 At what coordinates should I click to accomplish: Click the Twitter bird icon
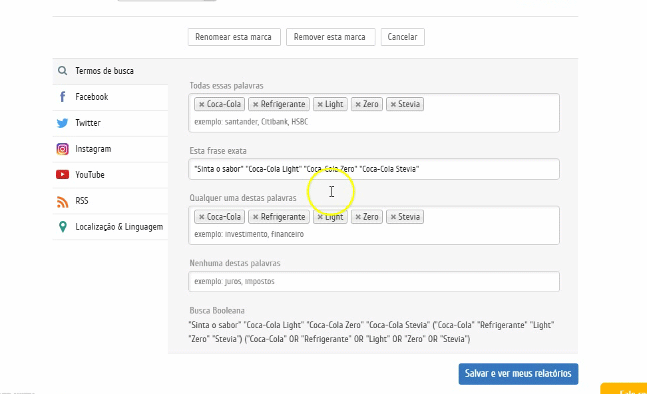point(63,123)
